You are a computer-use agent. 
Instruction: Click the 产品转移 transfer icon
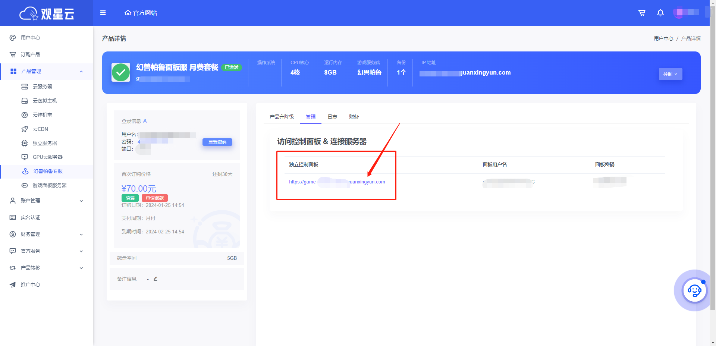point(13,268)
